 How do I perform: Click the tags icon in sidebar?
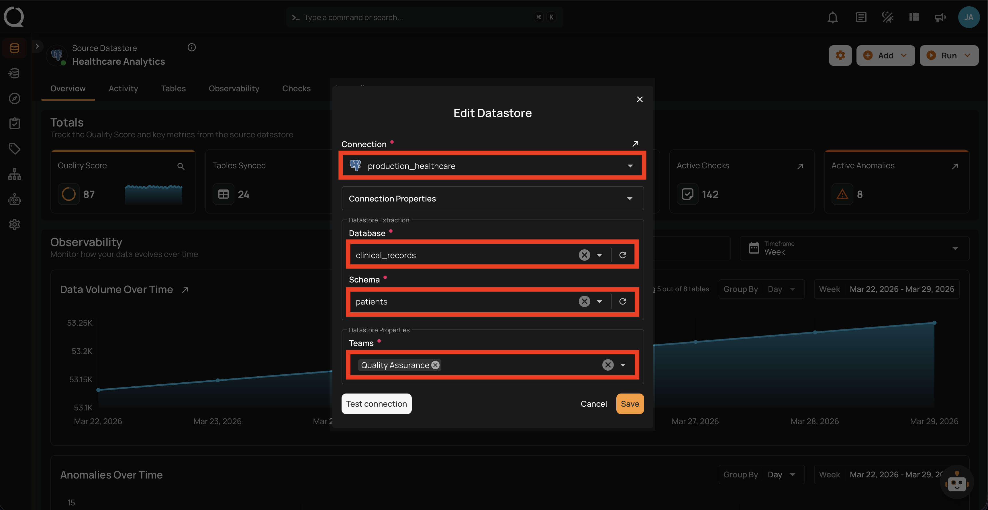click(15, 149)
